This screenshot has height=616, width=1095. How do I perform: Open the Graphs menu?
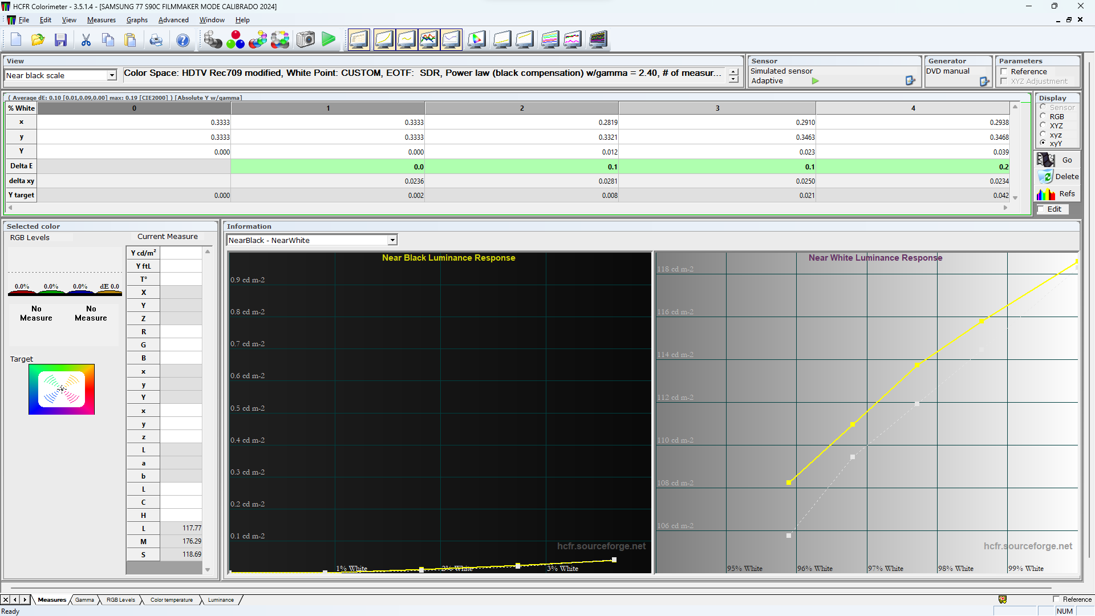[x=137, y=20]
